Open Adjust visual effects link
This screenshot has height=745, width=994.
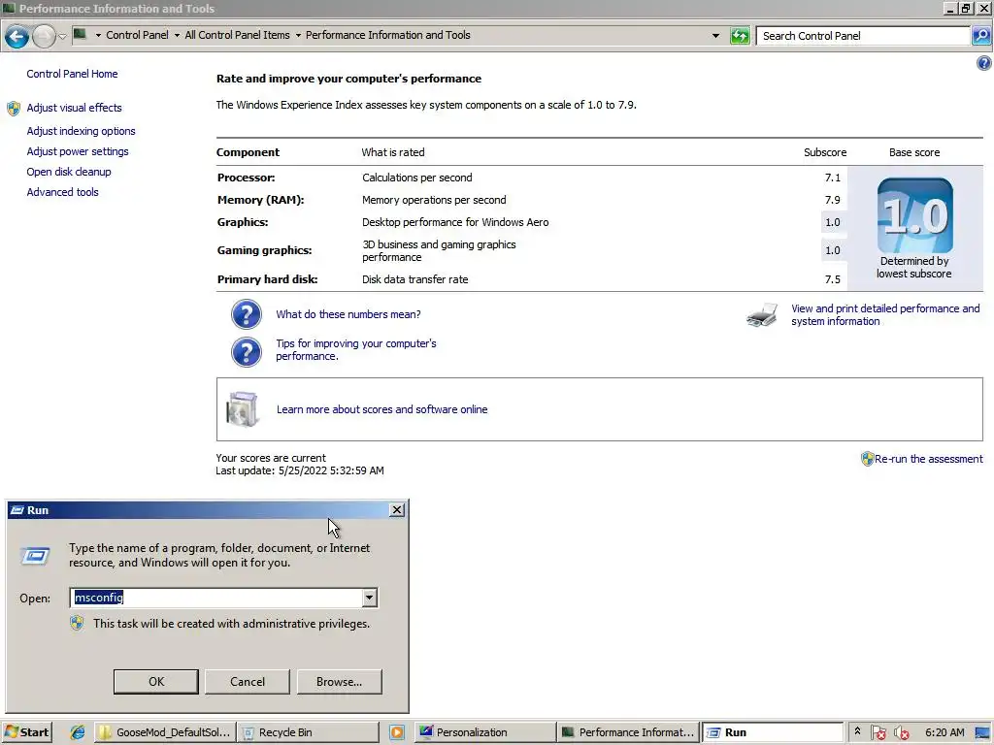point(74,108)
